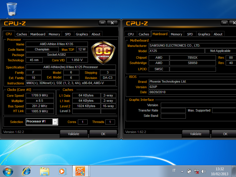Show hidden tray icons arrow
Image resolution: width=236 pixels, height=177 pixels.
tap(182, 171)
